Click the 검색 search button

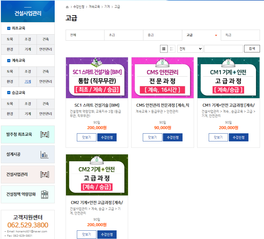point(252,49)
